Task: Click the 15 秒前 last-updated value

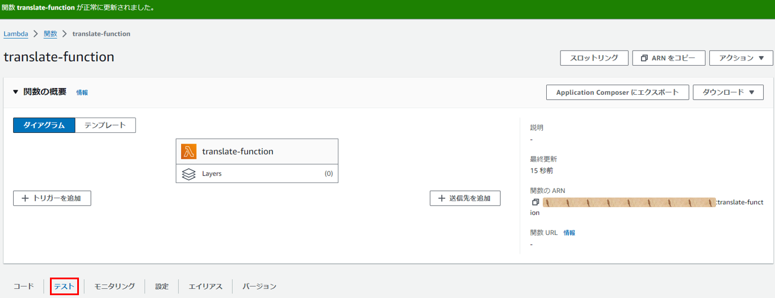Action: pyautogui.click(x=542, y=170)
